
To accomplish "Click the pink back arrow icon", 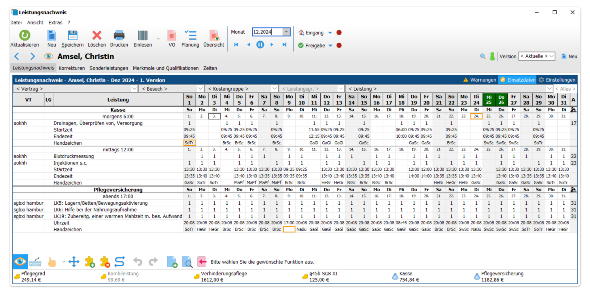I will coord(202,262).
